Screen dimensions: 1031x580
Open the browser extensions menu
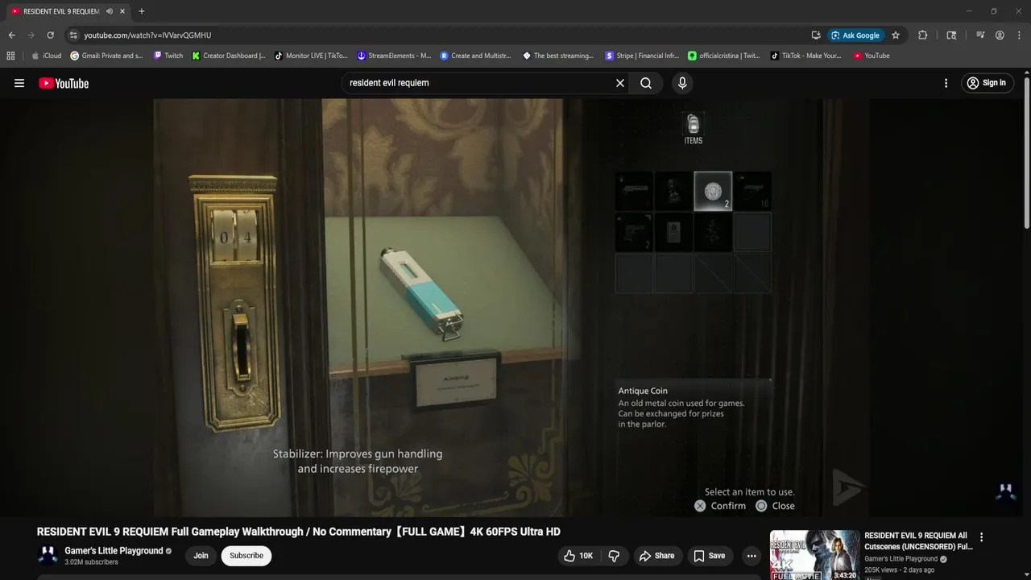(x=923, y=35)
